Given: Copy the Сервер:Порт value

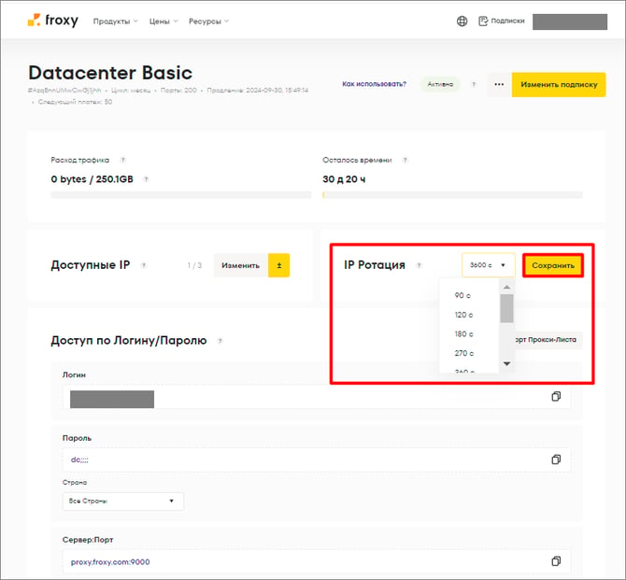Looking at the screenshot, I should (556, 561).
